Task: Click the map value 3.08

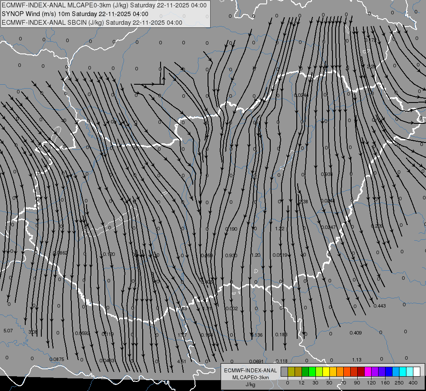Action: pyautogui.click(x=33, y=332)
